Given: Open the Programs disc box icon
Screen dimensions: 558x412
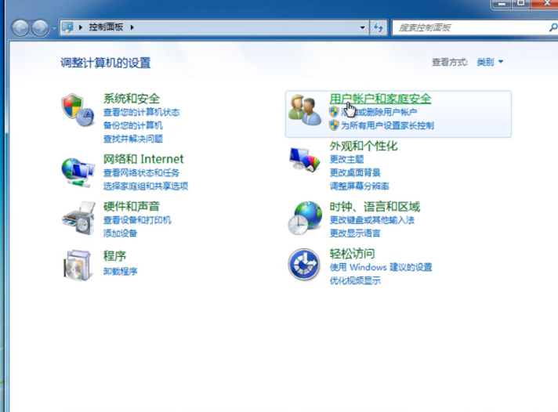Looking at the screenshot, I should tap(78, 266).
